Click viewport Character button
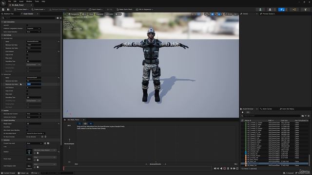312x175 pixels. [x=99, y=14]
